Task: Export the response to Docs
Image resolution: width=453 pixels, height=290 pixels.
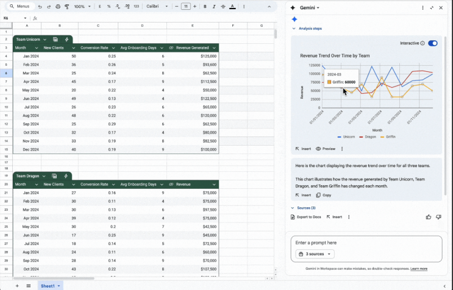Action: [x=305, y=217]
